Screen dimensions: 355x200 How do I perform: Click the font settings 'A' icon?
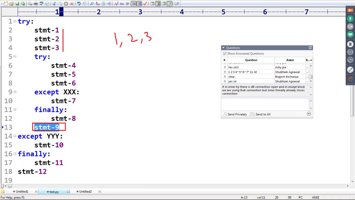(x=116, y=4)
